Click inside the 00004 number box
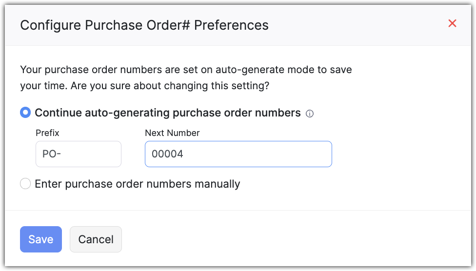This screenshot has width=476, height=271. 238,154
